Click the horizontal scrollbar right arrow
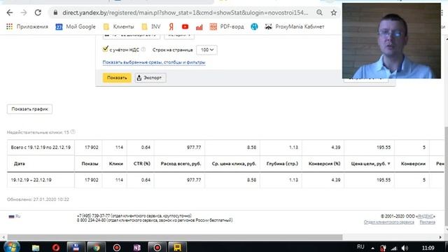448x252 pixels. click(440, 237)
